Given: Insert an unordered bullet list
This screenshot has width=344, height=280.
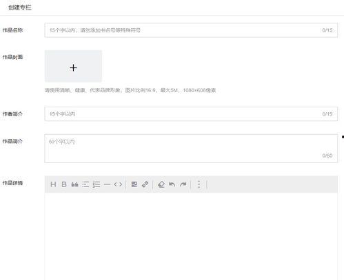Looking at the screenshot, I should (85, 184).
